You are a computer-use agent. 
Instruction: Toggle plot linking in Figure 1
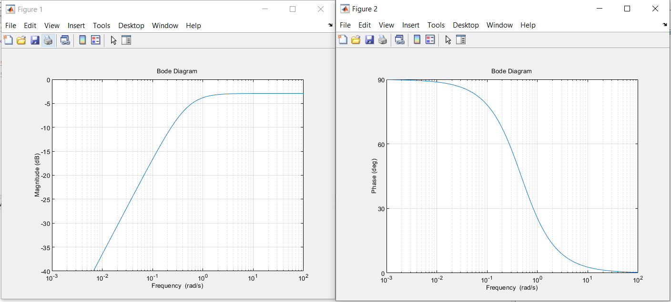pyautogui.click(x=65, y=40)
